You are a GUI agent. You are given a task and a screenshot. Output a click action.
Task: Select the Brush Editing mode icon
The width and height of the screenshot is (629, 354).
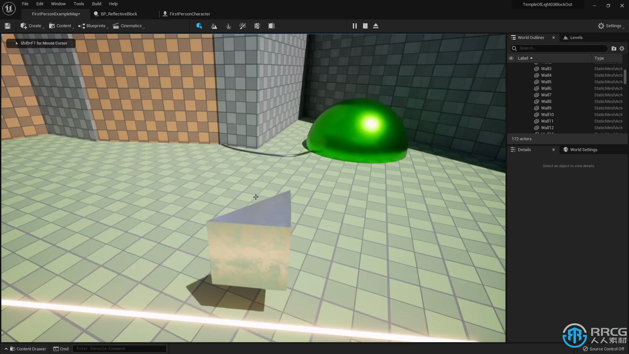pos(272,26)
